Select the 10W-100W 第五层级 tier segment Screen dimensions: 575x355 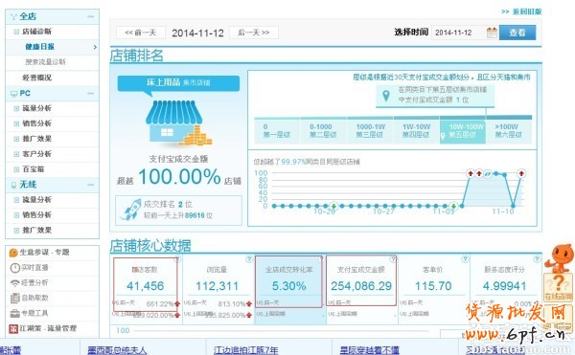pyautogui.click(x=463, y=131)
